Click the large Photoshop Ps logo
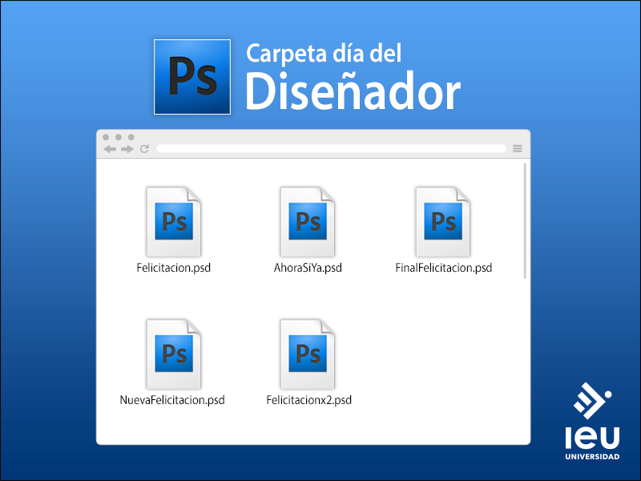 [x=192, y=77]
